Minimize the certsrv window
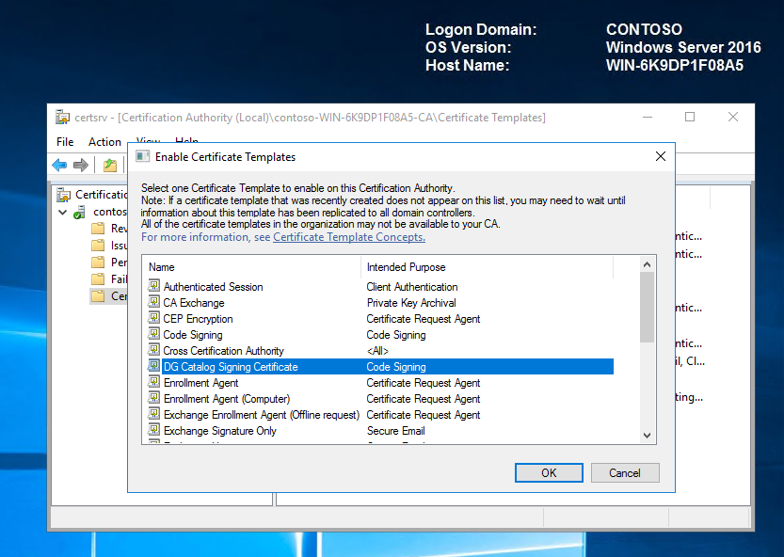The height and width of the screenshot is (557, 784). pos(648,117)
